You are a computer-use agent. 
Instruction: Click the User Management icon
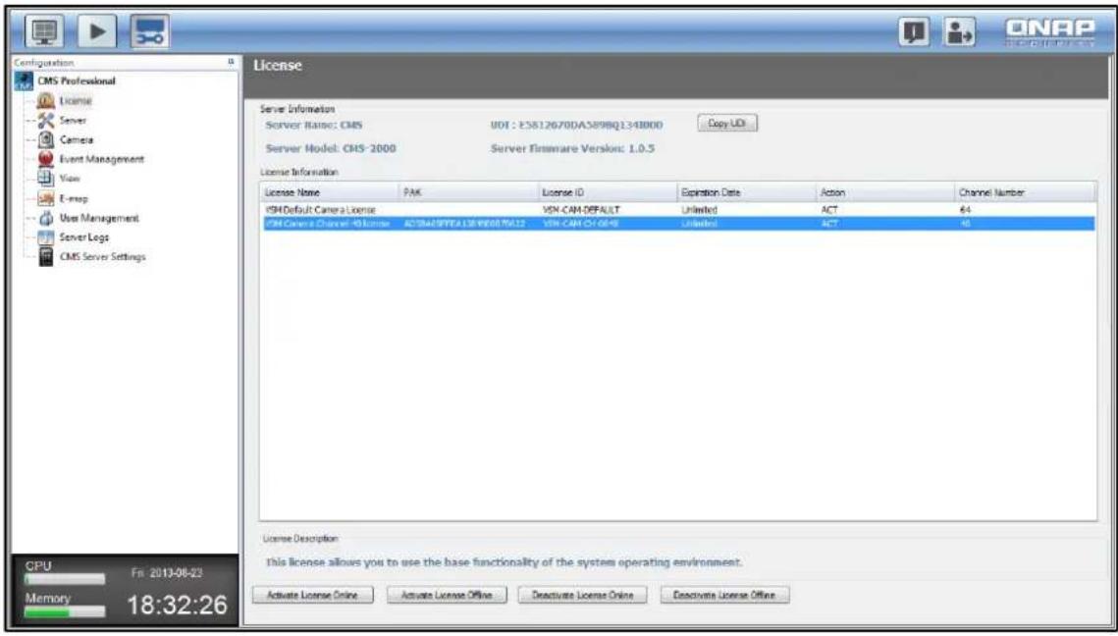point(45,218)
